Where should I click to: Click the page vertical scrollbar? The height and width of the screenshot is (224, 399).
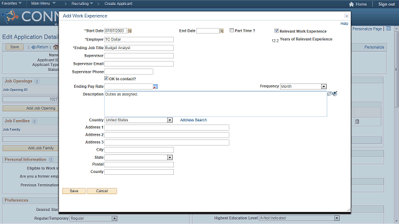click(397, 69)
